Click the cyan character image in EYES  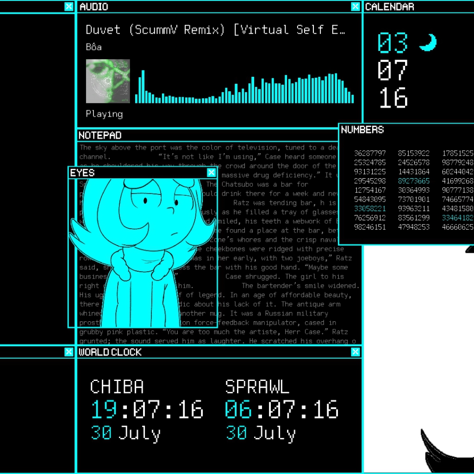143,253
